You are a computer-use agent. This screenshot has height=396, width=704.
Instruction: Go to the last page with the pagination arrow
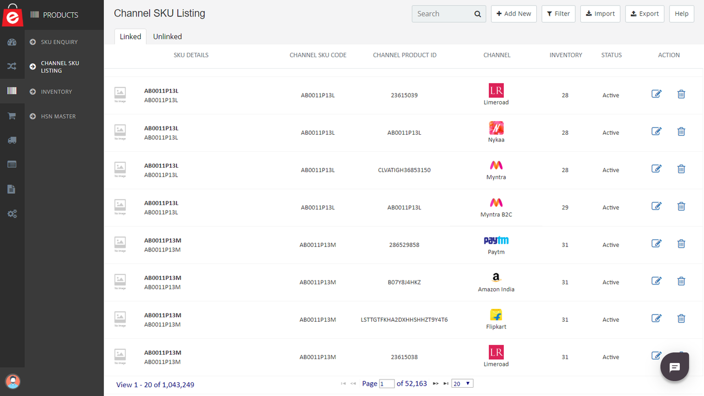pos(446,383)
